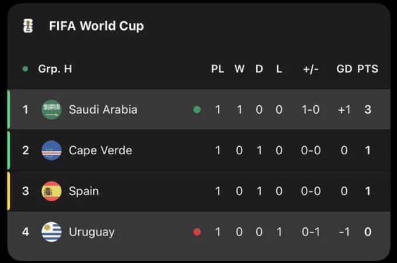Click the Saudi Arabia flag icon
Screen dimensions: 397x263
tap(51, 110)
